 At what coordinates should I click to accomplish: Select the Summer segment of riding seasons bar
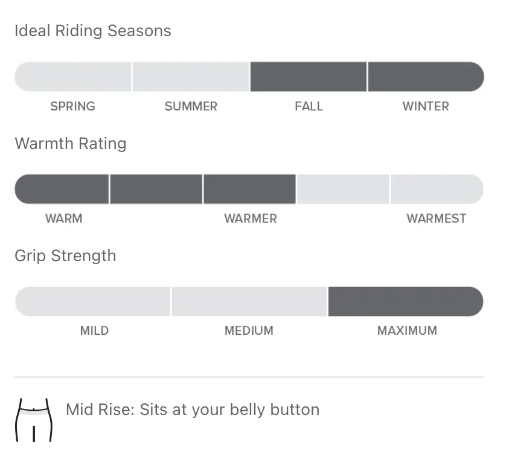click(191, 77)
